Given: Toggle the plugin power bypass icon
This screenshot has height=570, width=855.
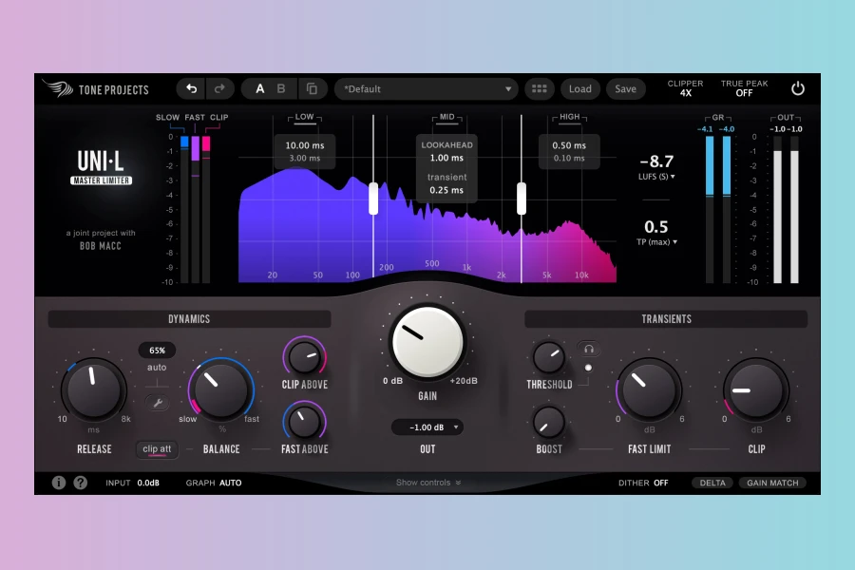Looking at the screenshot, I should [x=798, y=88].
